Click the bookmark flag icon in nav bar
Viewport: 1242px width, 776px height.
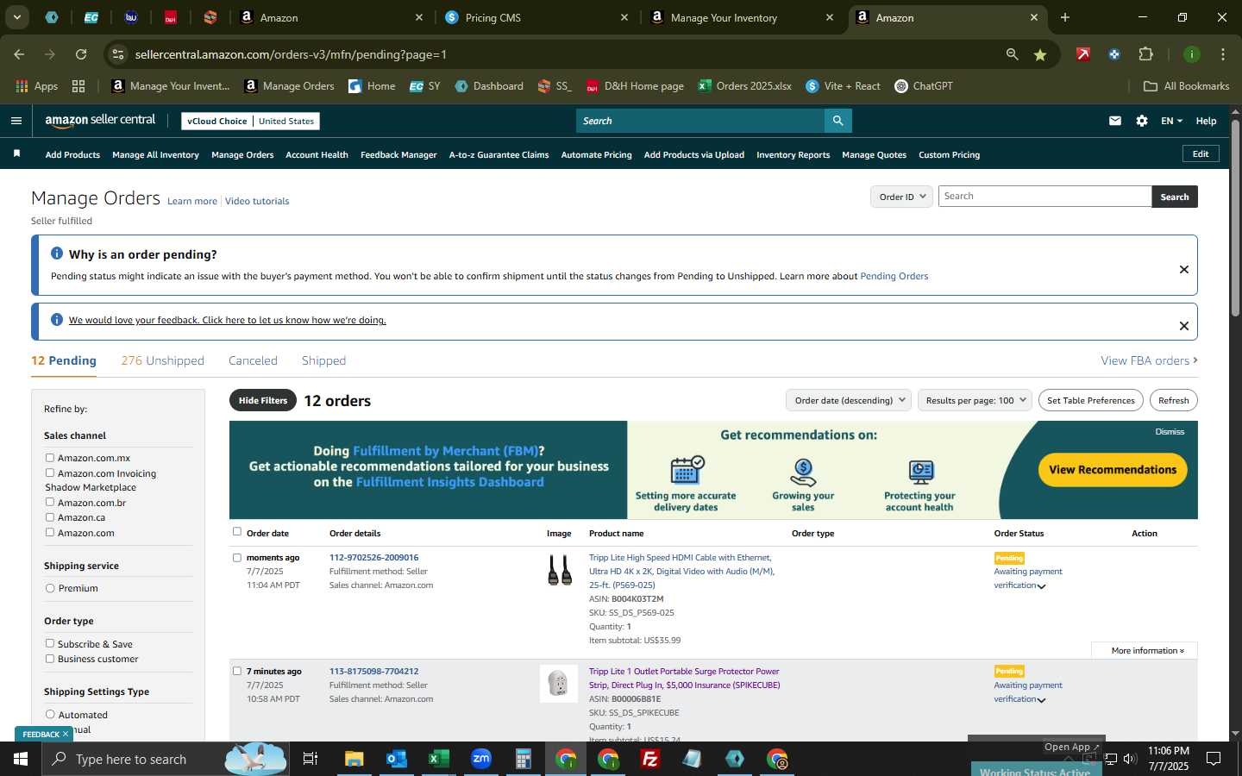point(16,153)
